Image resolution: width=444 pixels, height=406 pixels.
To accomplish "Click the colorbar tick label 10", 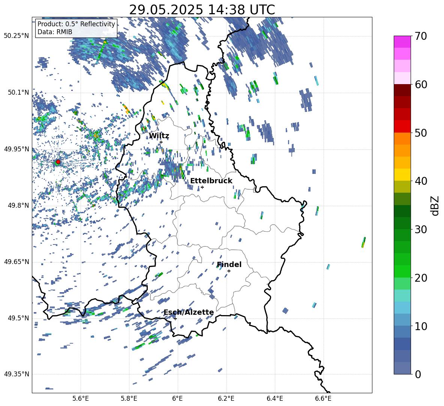I will pyautogui.click(x=421, y=326).
